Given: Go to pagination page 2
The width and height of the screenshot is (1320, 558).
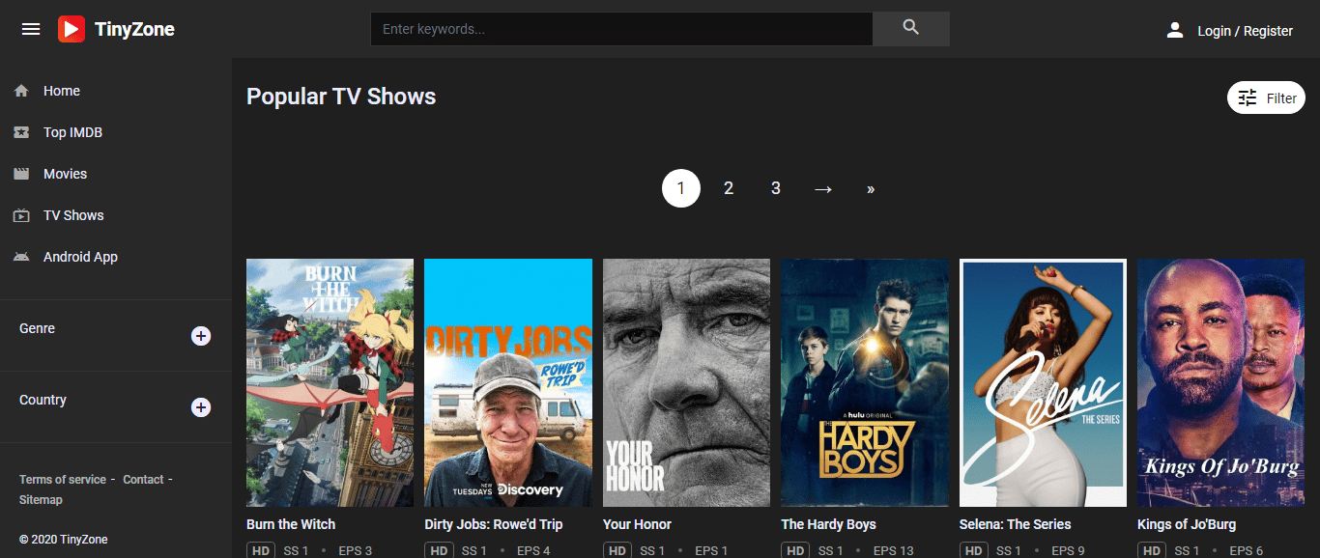Looking at the screenshot, I should click(729, 188).
